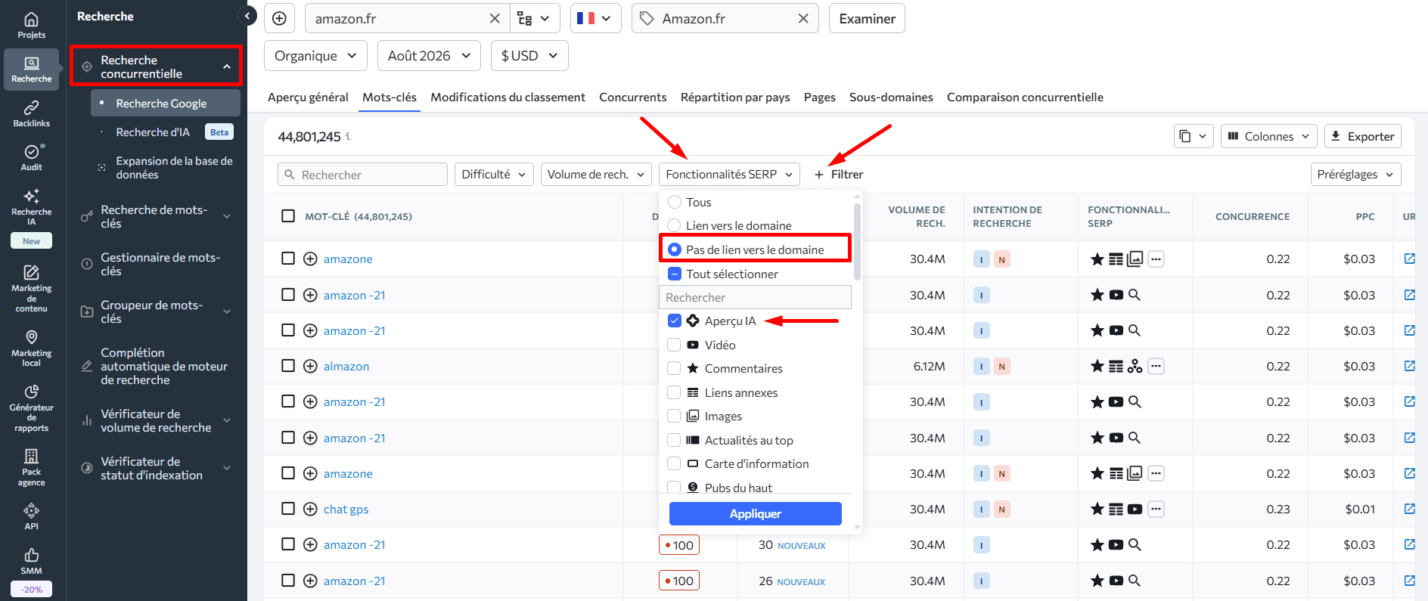Add chat gps keyword with plus icon
This screenshot has height=601, width=1428.
click(x=310, y=510)
